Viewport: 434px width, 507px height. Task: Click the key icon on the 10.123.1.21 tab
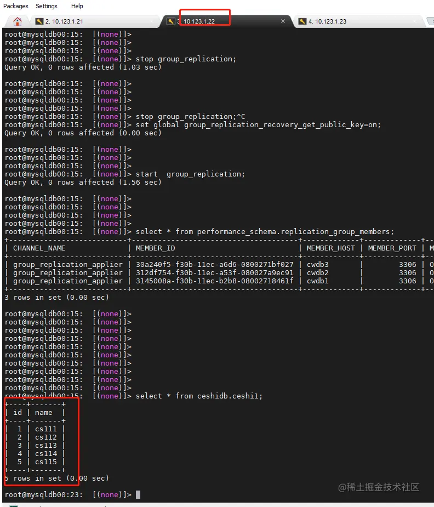pyautogui.click(x=39, y=21)
